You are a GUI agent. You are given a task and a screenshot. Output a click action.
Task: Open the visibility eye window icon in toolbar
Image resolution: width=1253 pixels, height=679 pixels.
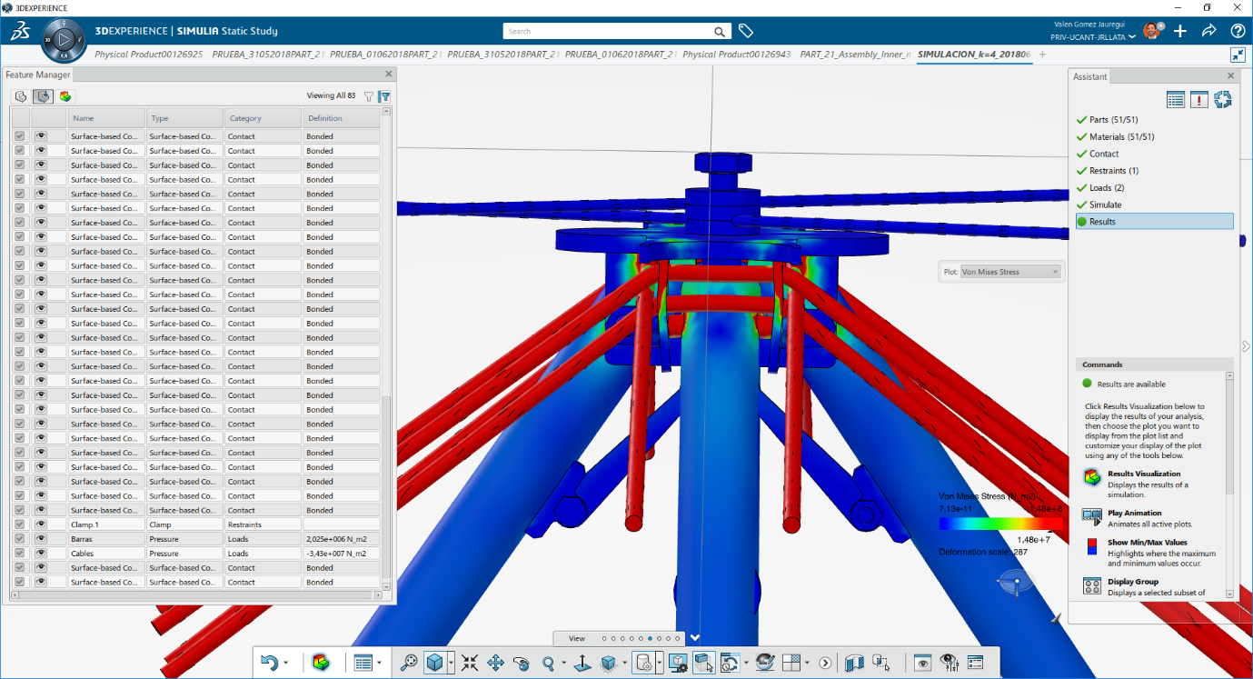pos(923,663)
